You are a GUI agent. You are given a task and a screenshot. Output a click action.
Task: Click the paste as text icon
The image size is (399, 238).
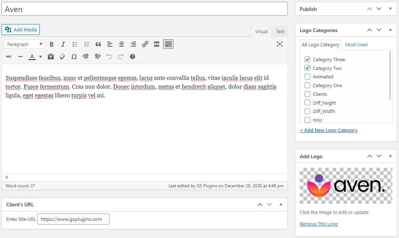point(51,57)
